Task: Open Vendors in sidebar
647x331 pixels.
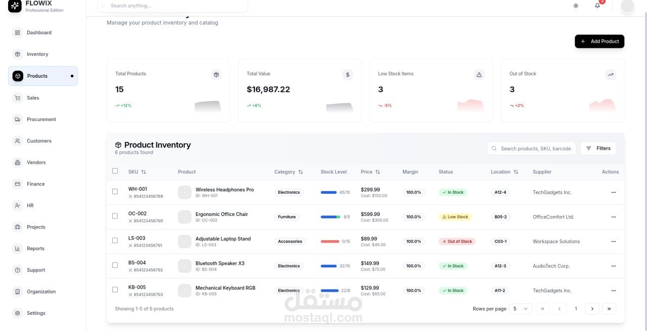Action: tap(43, 162)
